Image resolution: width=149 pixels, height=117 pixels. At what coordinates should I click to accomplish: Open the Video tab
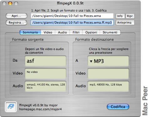tap(48, 32)
